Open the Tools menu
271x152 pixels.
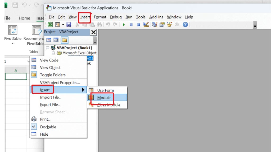pyautogui.click(x=141, y=17)
